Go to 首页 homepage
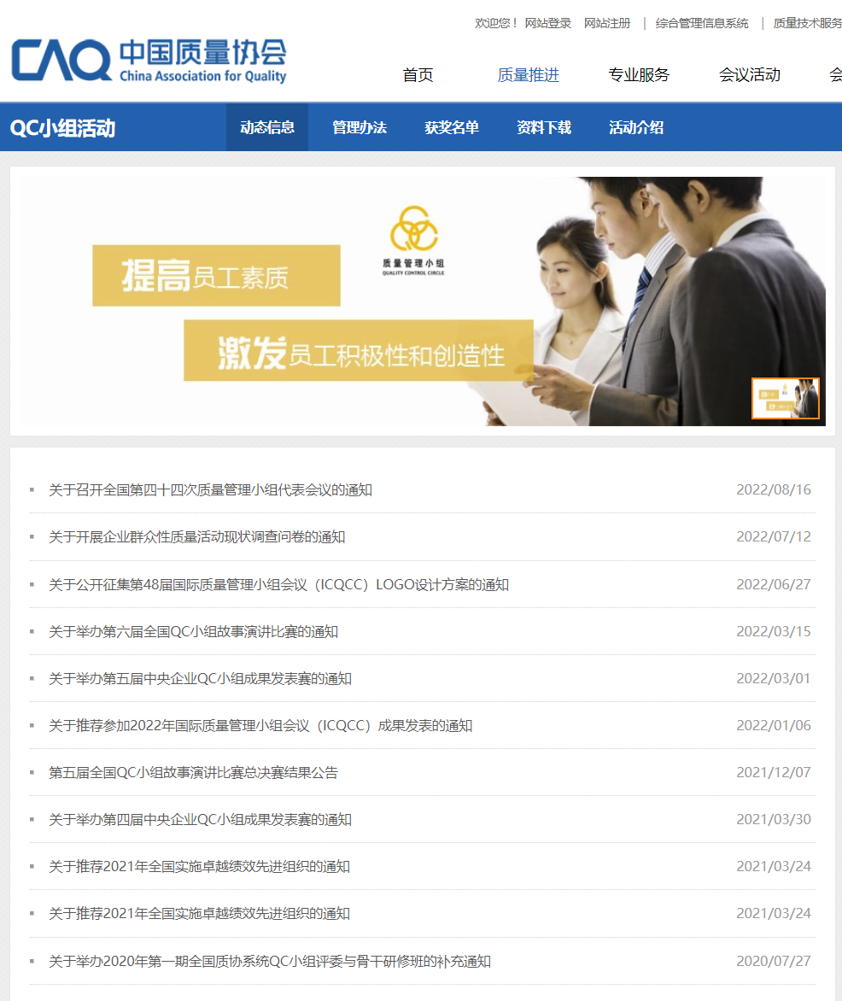This screenshot has width=842, height=1001. [x=417, y=75]
